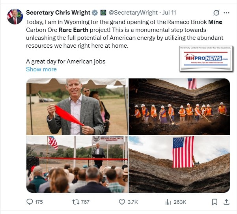The image size is (237, 214).
Task: Open the Grok explain-post icon
Action: (x=216, y=13)
